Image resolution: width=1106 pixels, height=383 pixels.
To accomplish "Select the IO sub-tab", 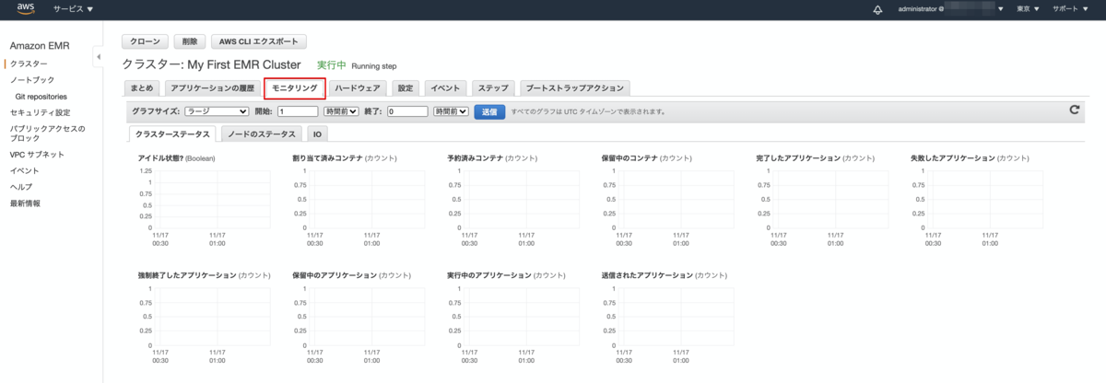I will [317, 134].
